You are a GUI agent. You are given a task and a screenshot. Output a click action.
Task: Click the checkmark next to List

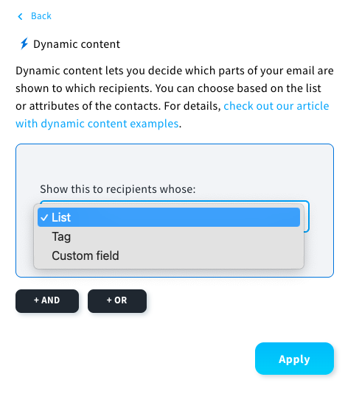44,218
